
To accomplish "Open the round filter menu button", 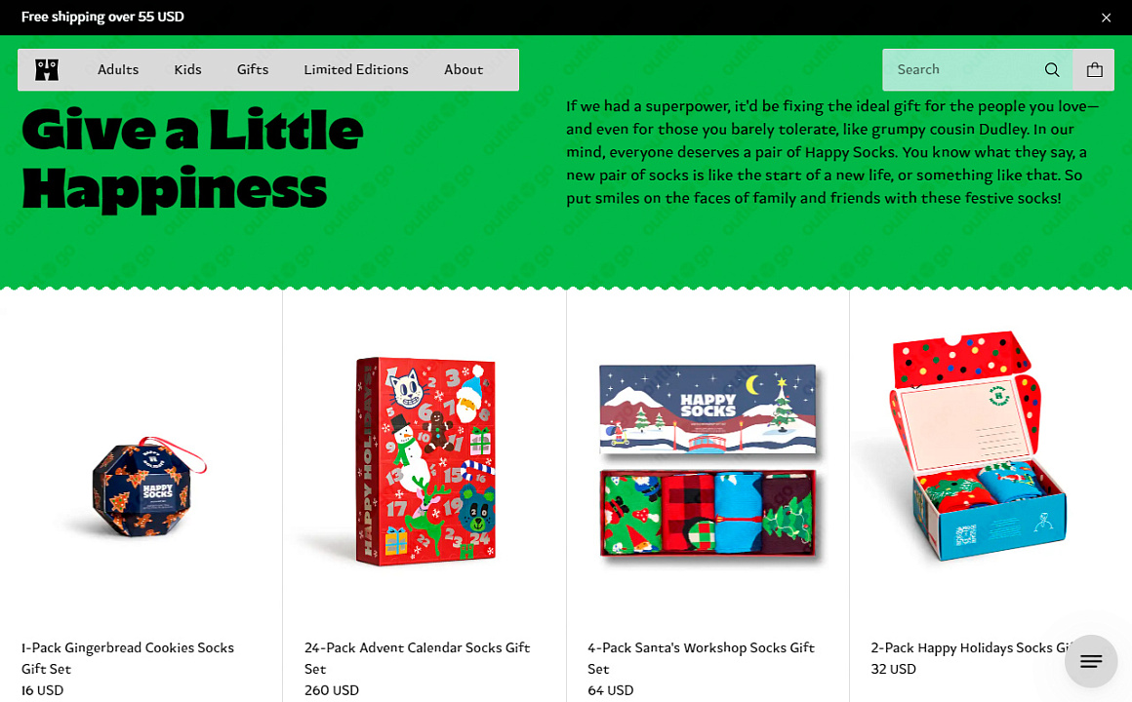I will (x=1091, y=661).
